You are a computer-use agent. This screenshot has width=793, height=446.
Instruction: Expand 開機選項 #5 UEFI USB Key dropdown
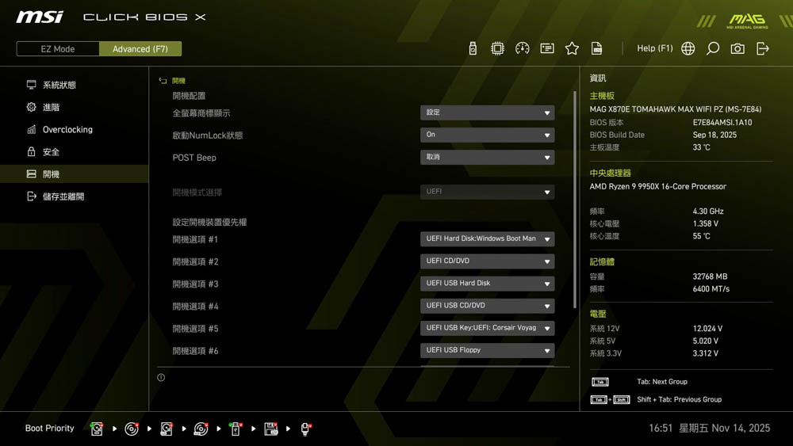coord(487,327)
